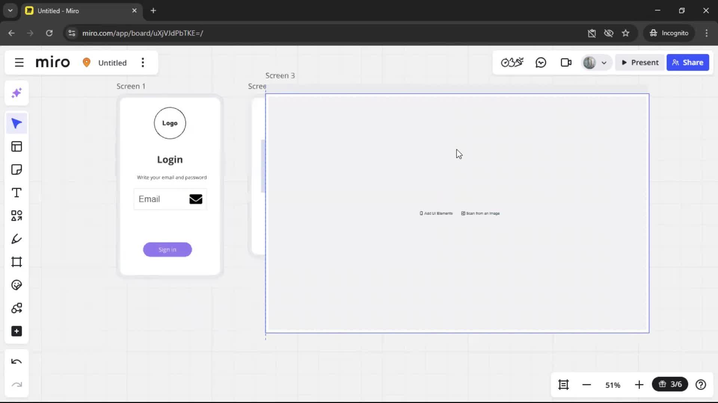718x403 pixels.
Task: Click Add UI Elements in Screen 3
Action: (x=436, y=213)
